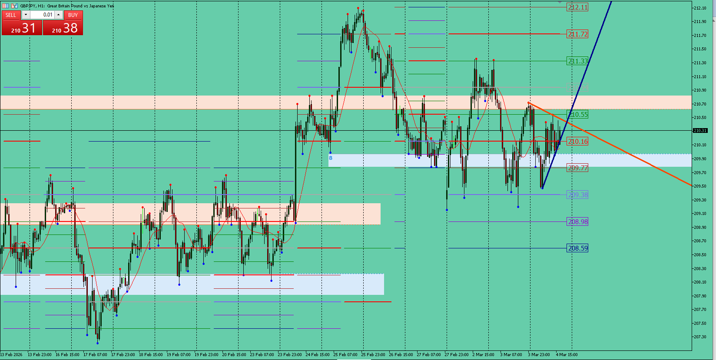Screen dimensions: 716x360
Task: Click the GBPJPY, H1 chart title text
Action: 67,6
